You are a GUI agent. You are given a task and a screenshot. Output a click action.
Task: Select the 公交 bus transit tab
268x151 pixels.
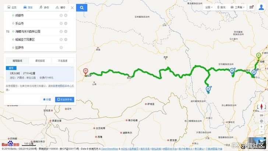[12, 7]
